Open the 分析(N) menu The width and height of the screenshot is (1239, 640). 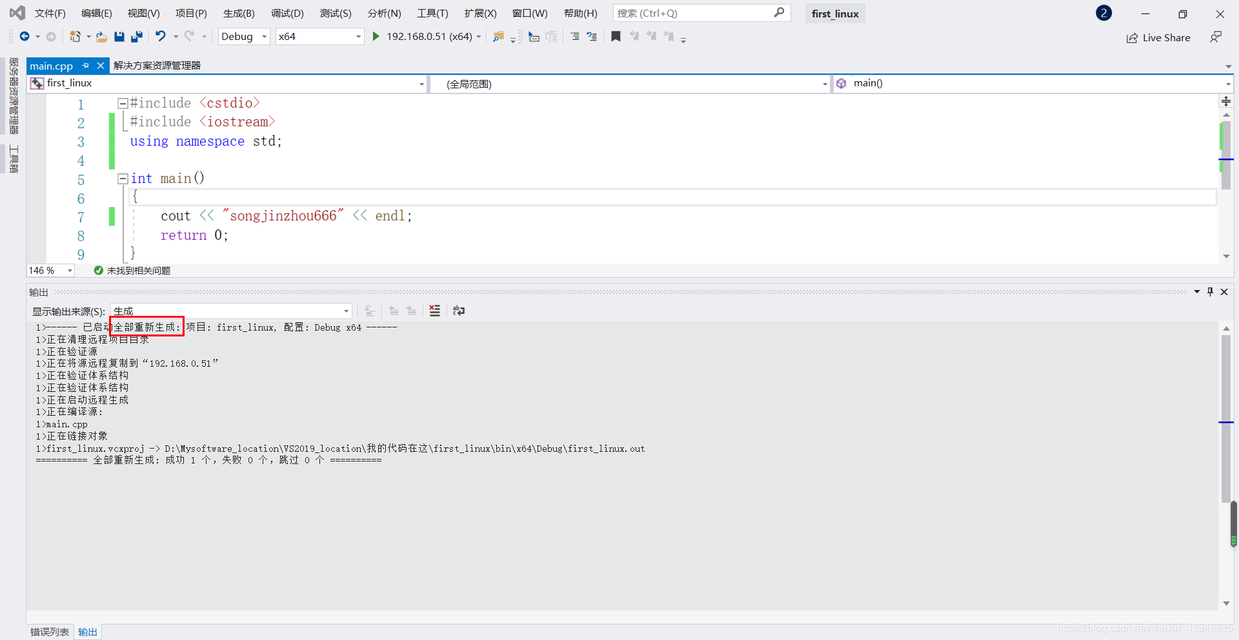click(384, 14)
